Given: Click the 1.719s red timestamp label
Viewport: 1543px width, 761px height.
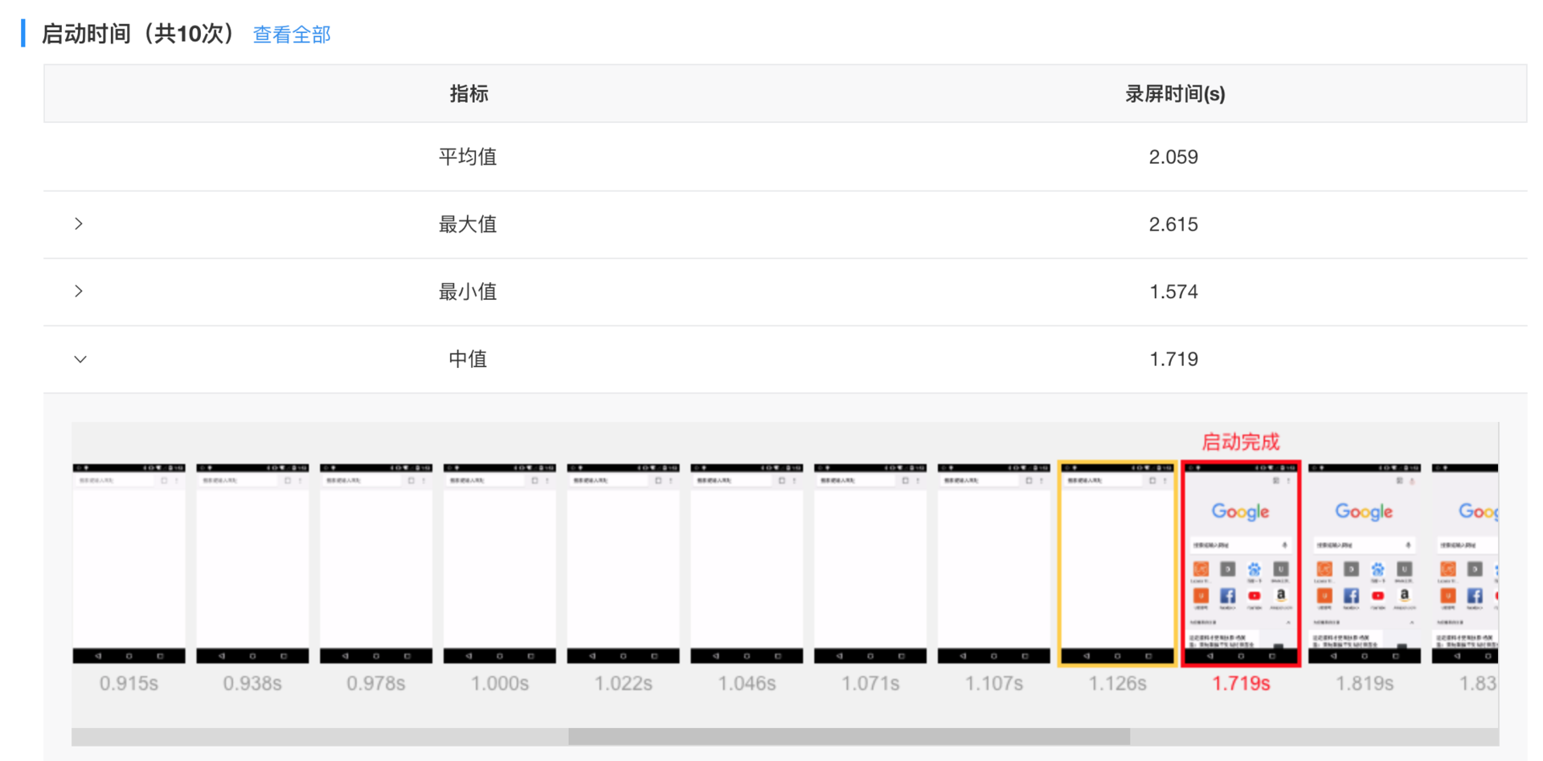Looking at the screenshot, I should [x=1241, y=684].
